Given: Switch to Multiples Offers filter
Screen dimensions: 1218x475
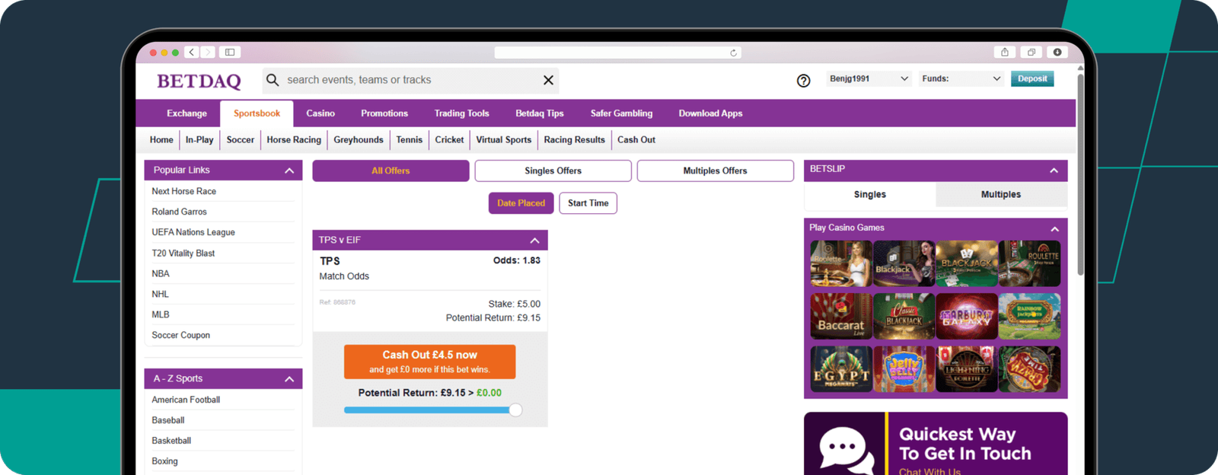Looking at the screenshot, I should click(715, 171).
